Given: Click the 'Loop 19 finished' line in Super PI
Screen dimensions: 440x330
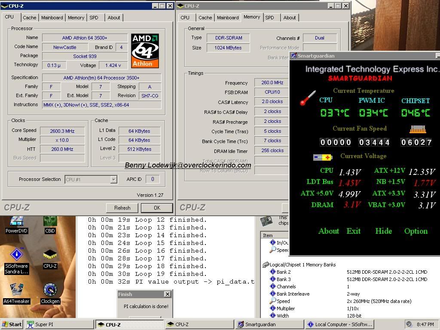Looking at the screenshot, I should pyautogui.click(x=147, y=274).
